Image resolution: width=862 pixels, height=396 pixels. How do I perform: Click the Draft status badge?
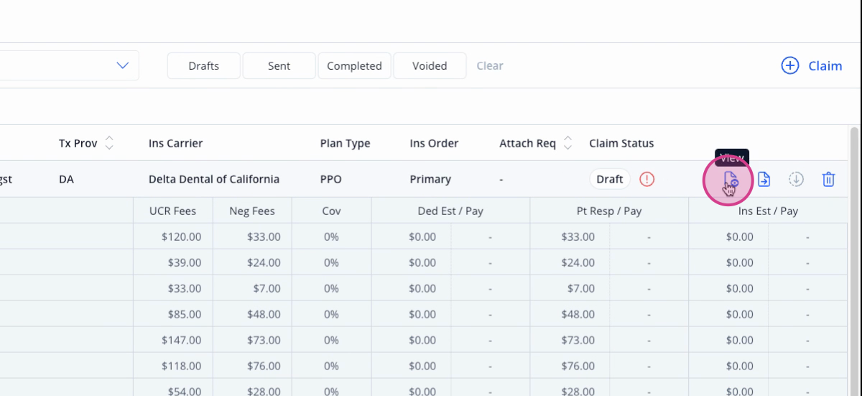tap(610, 180)
